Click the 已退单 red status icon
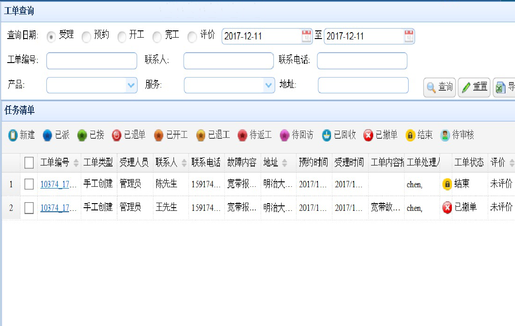Screen dimensions: 515x326 click(117, 135)
